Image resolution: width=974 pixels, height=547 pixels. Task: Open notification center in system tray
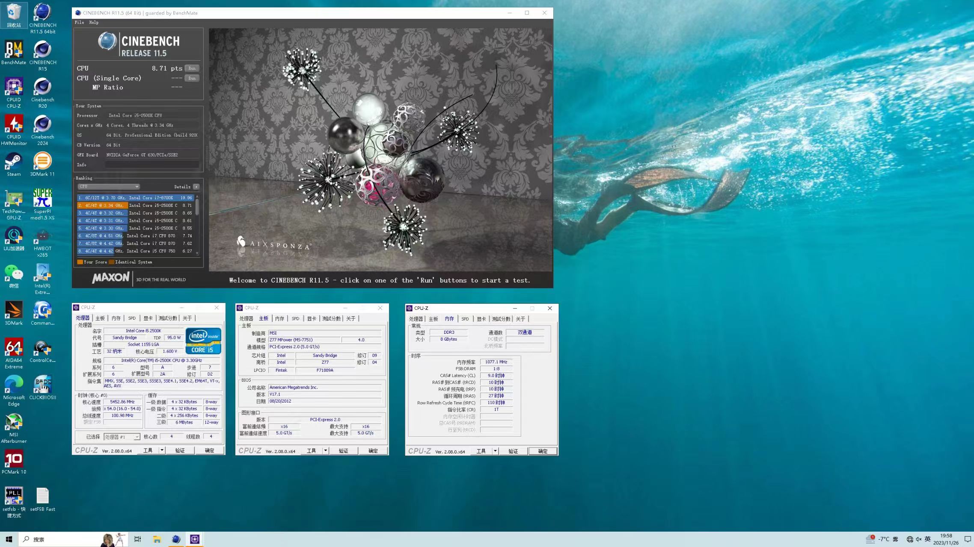pyautogui.click(x=967, y=539)
